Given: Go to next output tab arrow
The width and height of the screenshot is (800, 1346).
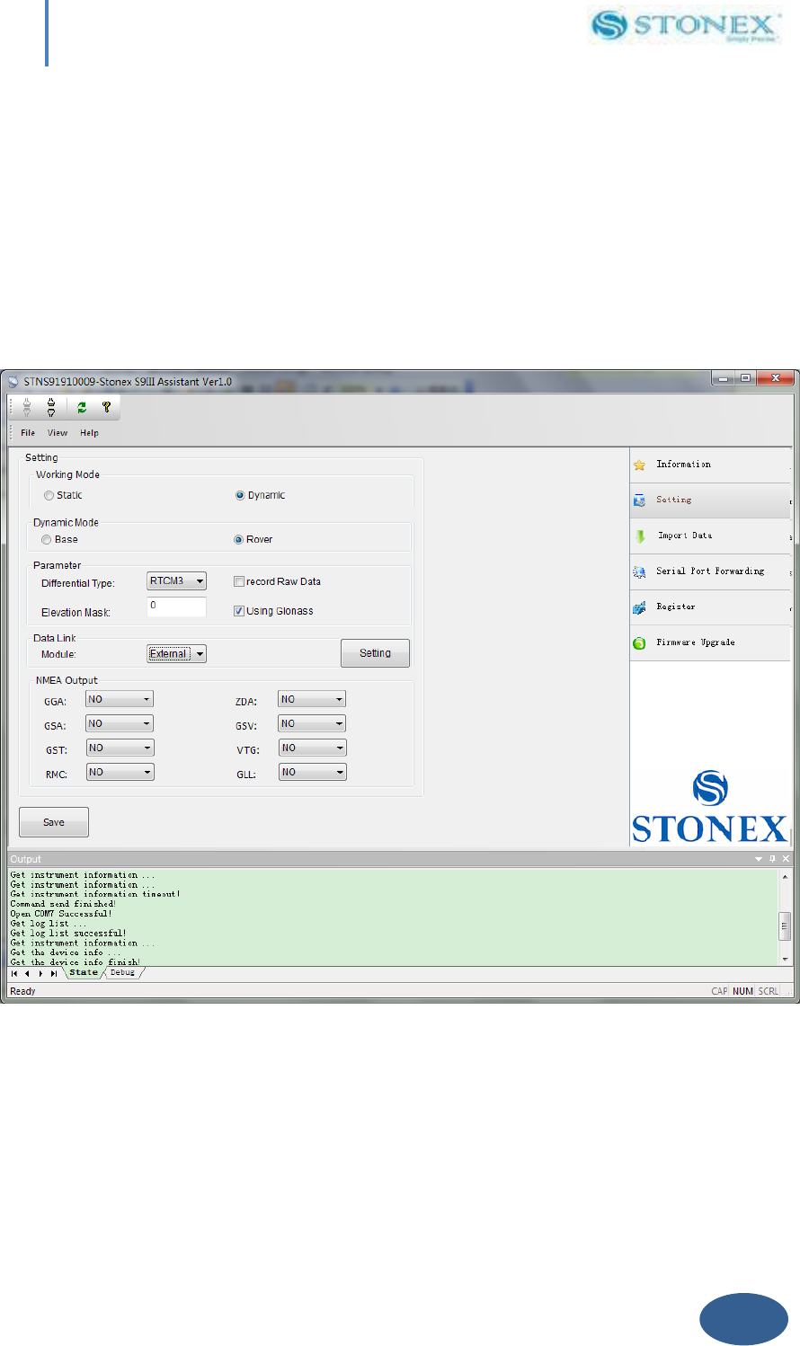Looking at the screenshot, I should click(x=40, y=973).
